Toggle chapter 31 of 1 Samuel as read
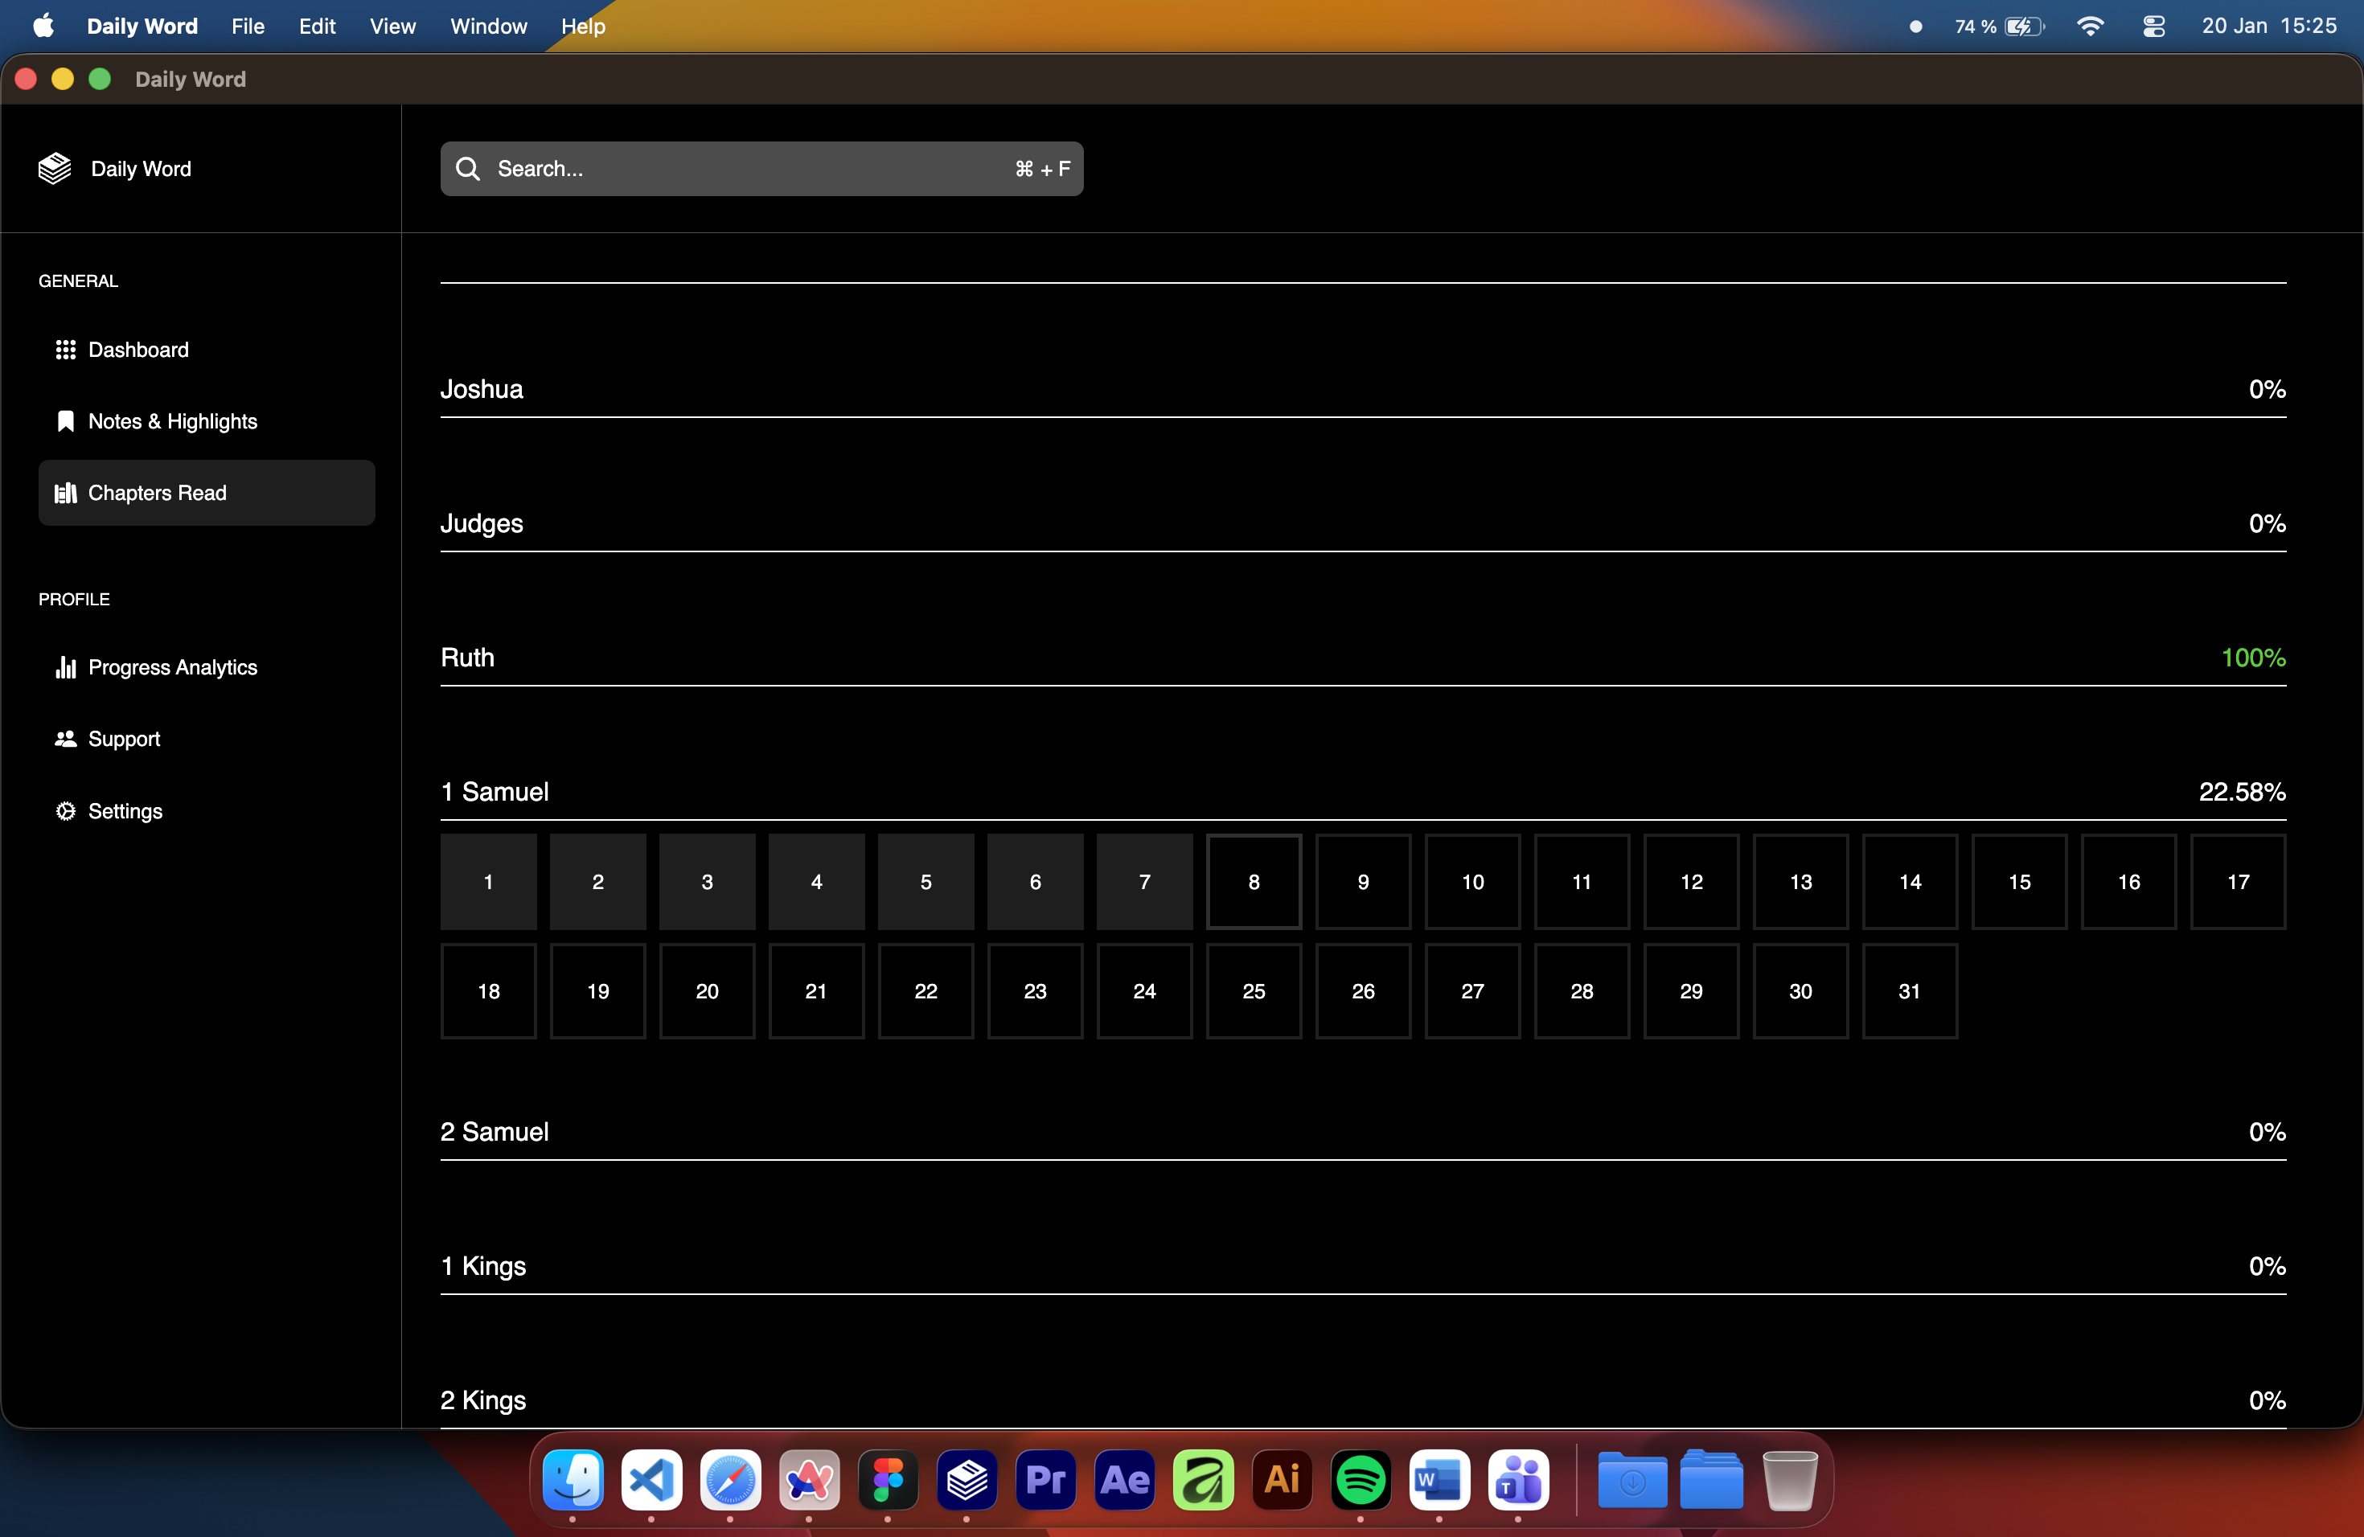Image resolution: width=2364 pixels, height=1537 pixels. (1909, 991)
